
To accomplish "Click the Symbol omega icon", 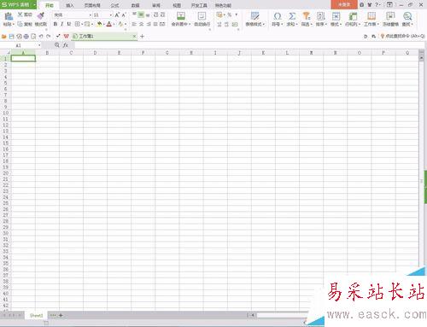I will click(278, 15).
